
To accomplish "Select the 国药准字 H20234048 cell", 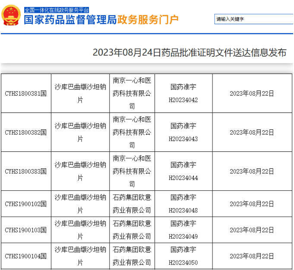I will [183, 204].
